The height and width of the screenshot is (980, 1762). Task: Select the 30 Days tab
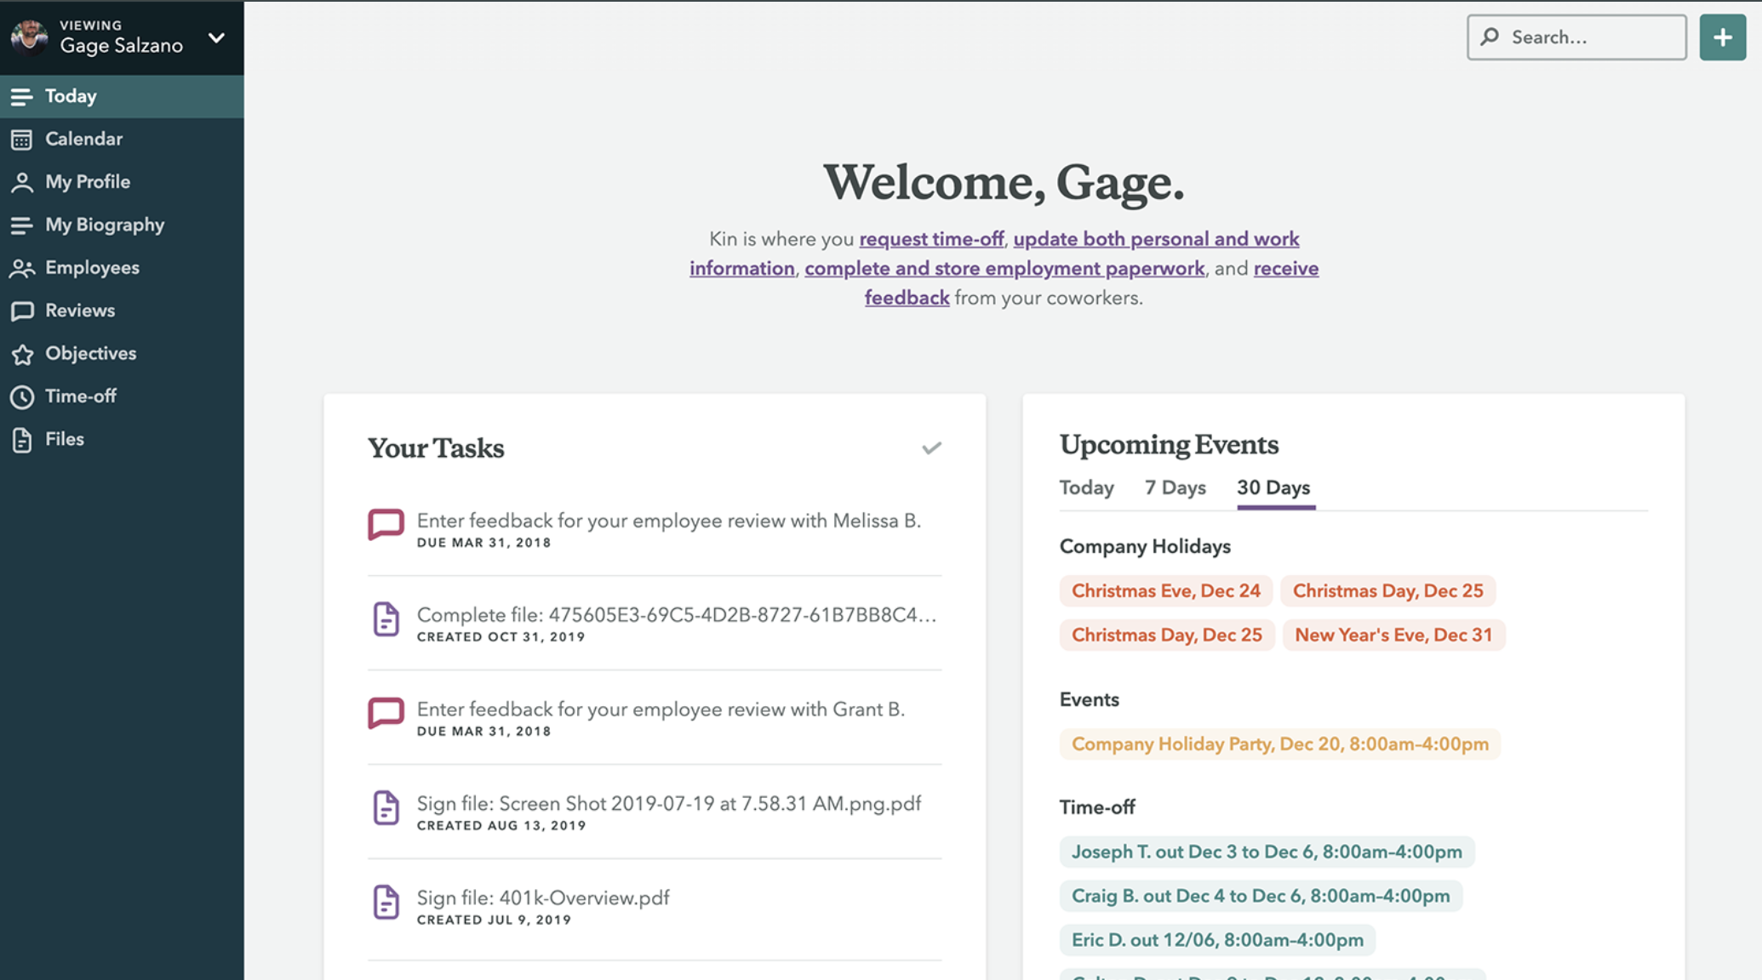pos(1273,487)
